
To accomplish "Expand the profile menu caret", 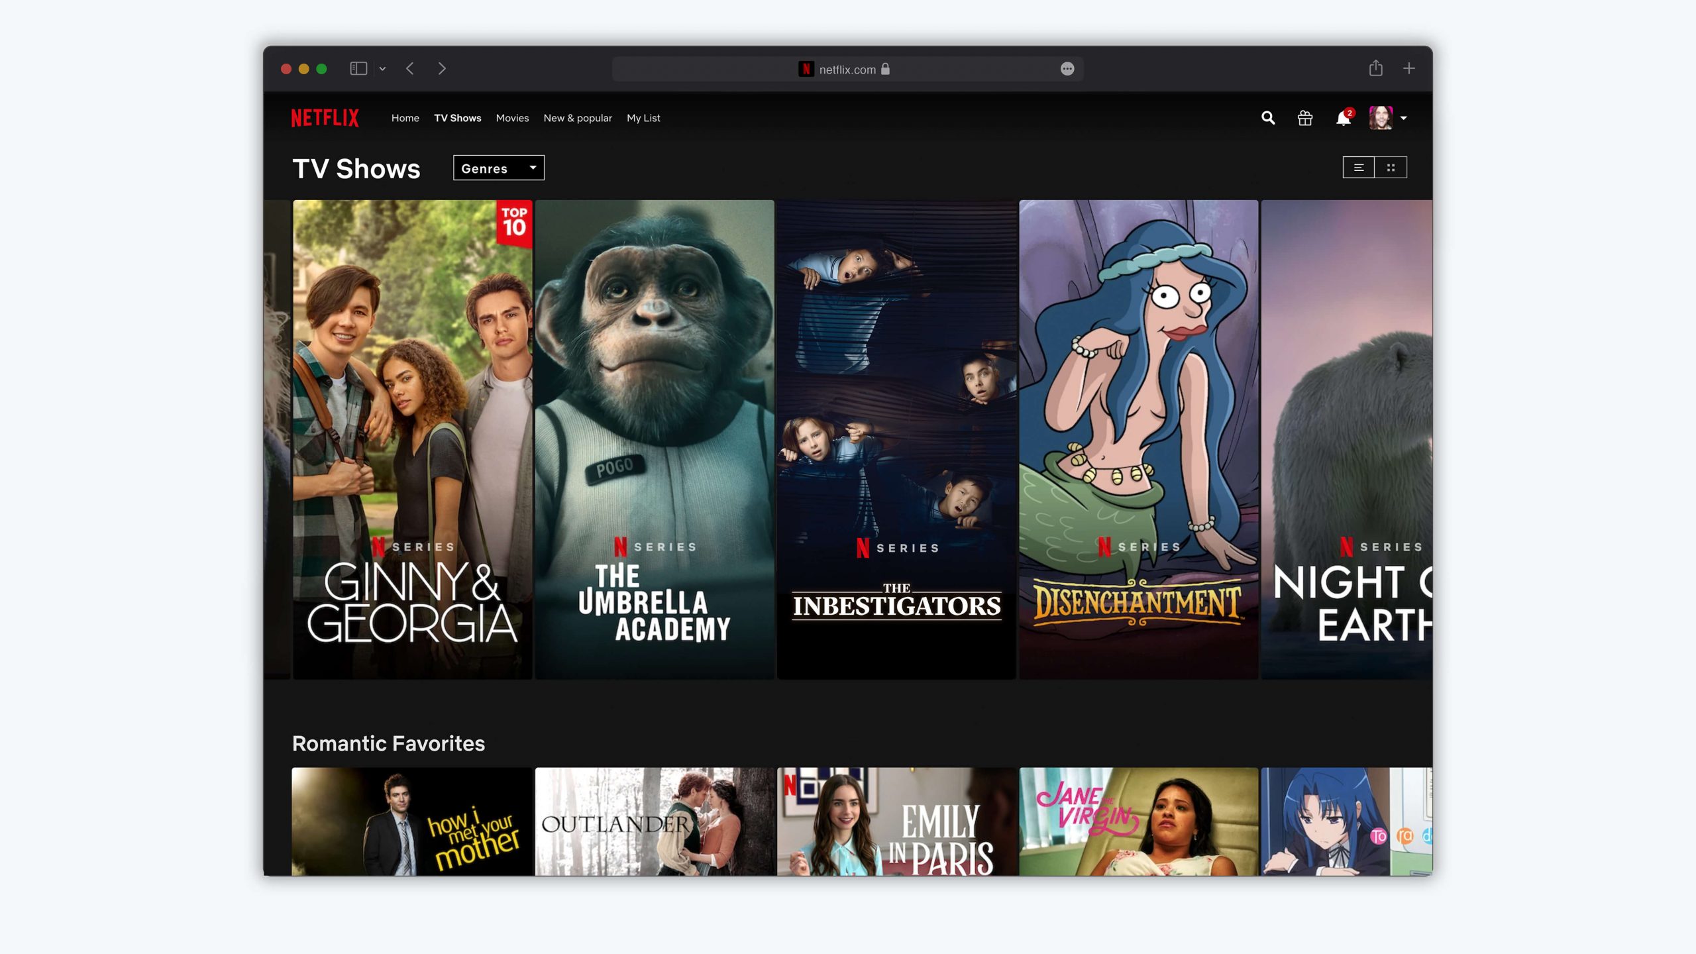I will [1403, 119].
